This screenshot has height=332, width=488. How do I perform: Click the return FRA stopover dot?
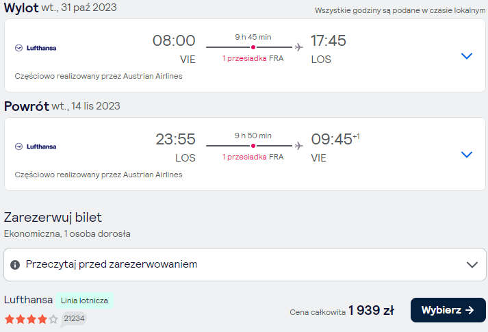(253, 146)
